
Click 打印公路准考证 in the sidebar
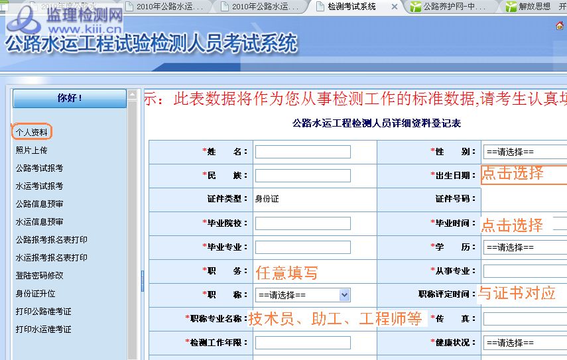coord(44,312)
